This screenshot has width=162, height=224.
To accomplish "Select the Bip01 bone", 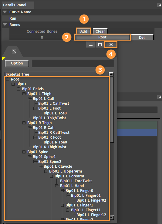I will click(21, 84).
